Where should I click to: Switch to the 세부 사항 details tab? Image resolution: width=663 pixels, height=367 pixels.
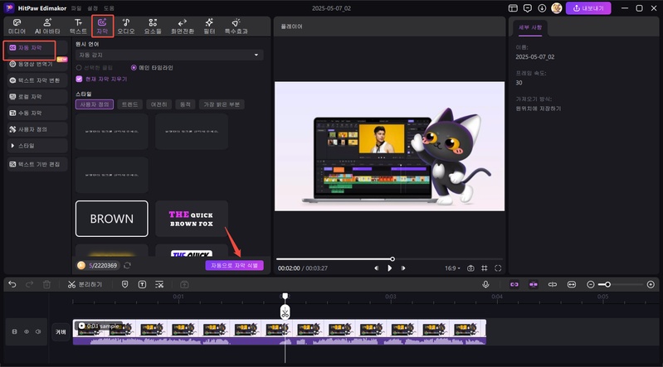pos(529,27)
